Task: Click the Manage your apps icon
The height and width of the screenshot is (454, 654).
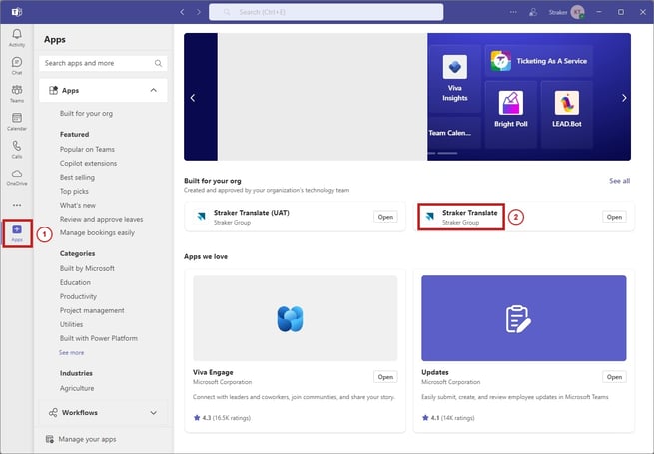Action: point(50,439)
